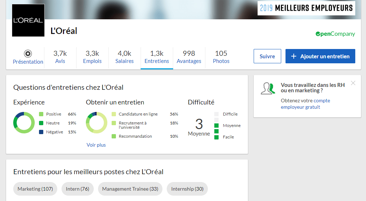Screen dimensions: 366x201
Task: Click the green Positive legend swatch
Action: [x=41, y=114]
